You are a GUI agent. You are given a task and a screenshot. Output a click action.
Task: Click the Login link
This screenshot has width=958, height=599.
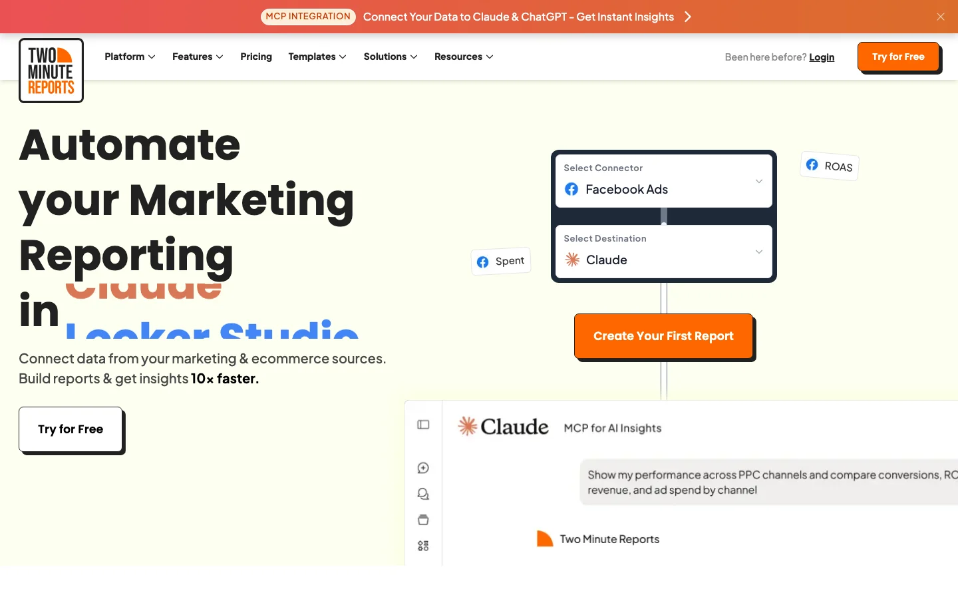[x=822, y=57]
